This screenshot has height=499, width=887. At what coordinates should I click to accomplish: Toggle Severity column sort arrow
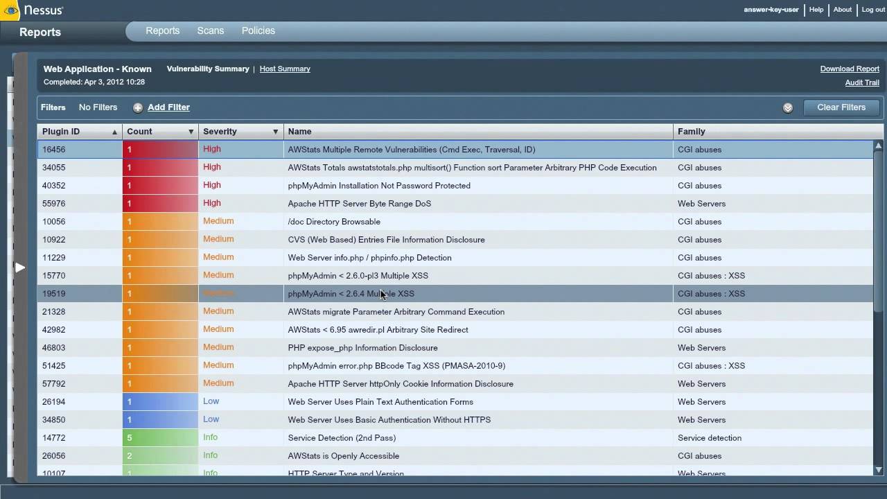coord(275,132)
